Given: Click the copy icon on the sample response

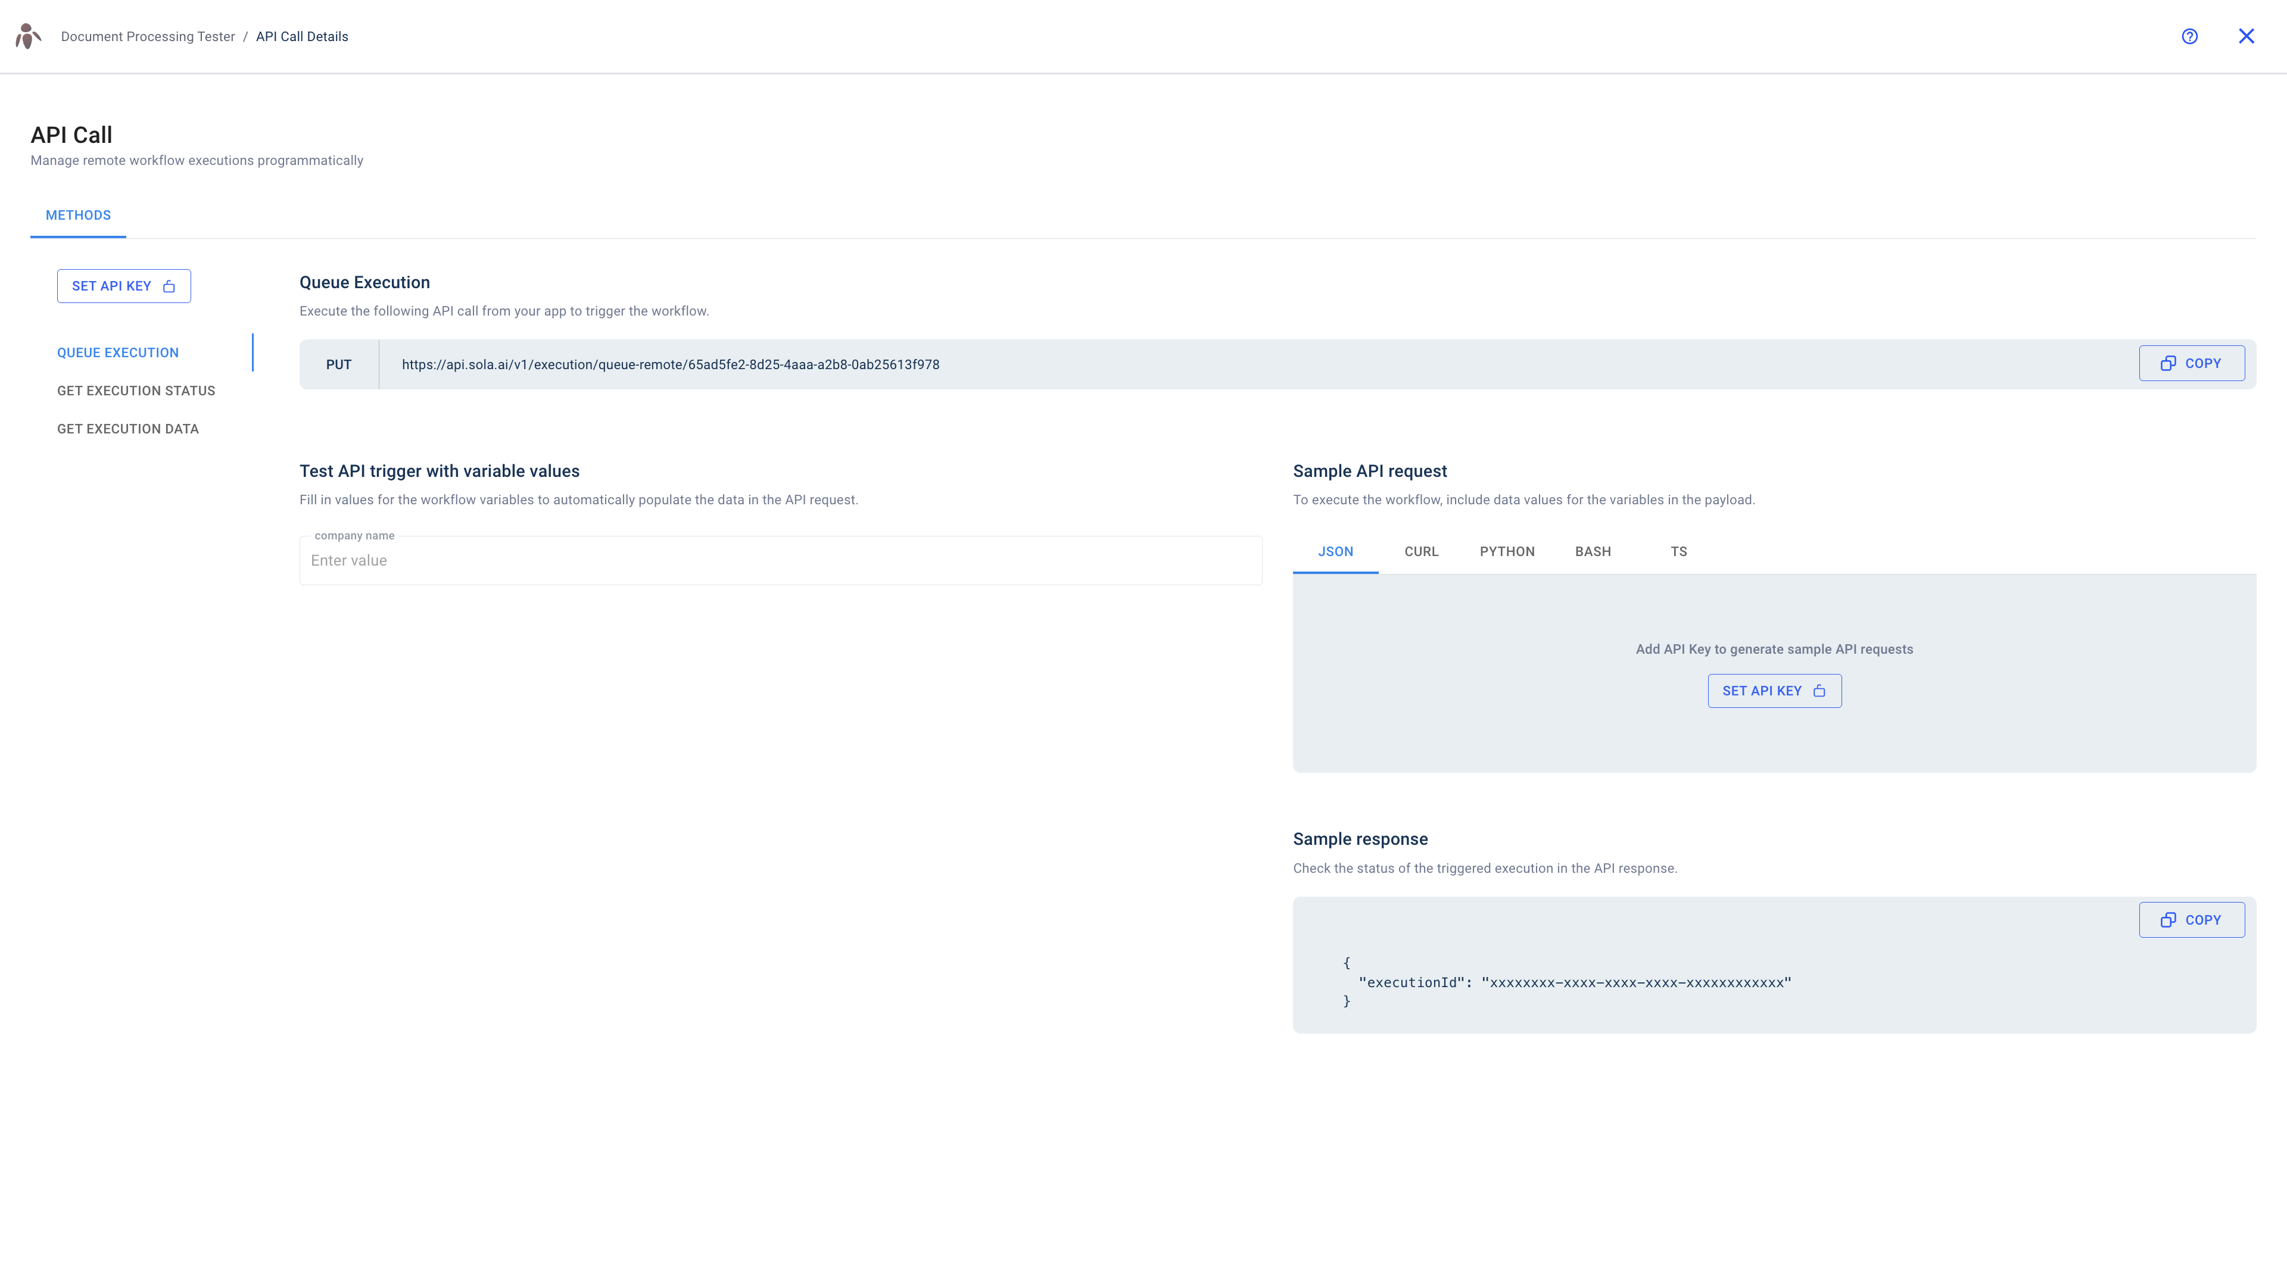Looking at the screenshot, I should (x=2169, y=919).
